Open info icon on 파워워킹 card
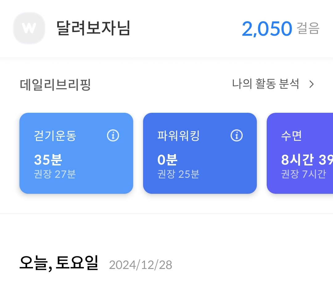The width and height of the screenshot is (333, 301). point(236,135)
